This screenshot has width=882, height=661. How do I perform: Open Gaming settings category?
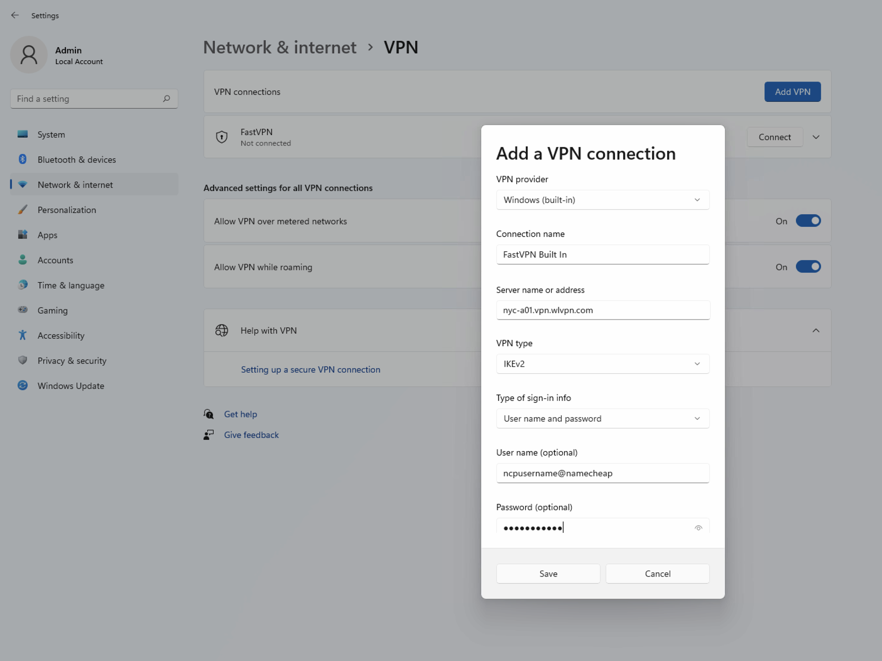point(94,310)
